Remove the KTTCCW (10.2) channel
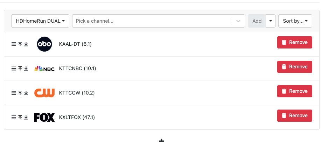 point(294,91)
